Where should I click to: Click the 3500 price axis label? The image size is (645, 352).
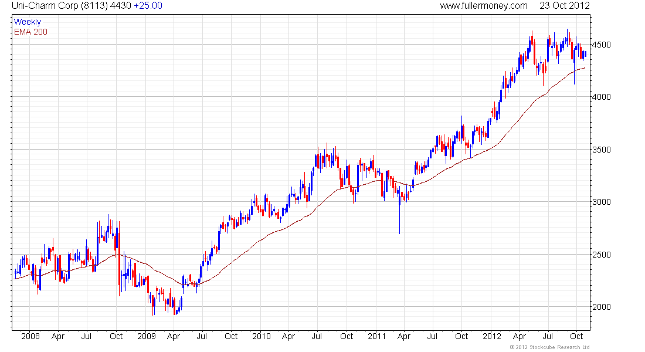click(x=602, y=150)
